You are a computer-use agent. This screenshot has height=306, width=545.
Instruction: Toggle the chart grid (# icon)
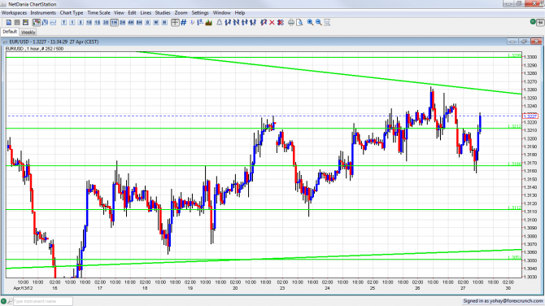coord(184,23)
